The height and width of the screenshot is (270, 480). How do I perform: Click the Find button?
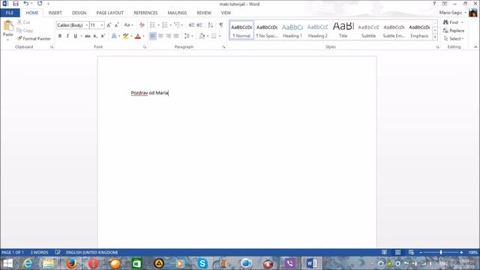click(x=451, y=22)
